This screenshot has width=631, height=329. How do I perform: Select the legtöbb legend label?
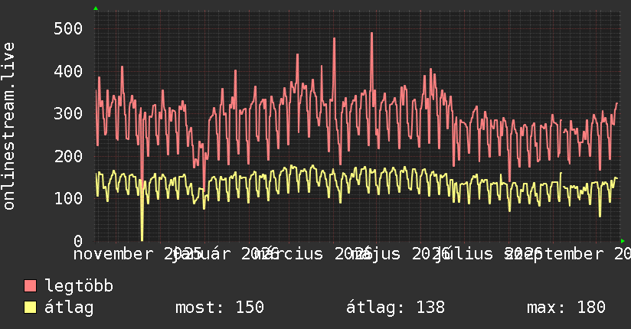(79, 286)
